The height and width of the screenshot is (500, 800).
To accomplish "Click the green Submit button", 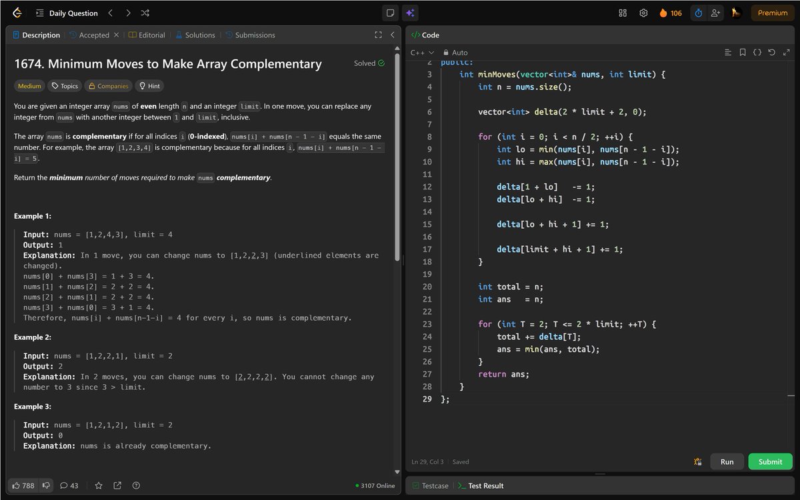I will tap(770, 461).
